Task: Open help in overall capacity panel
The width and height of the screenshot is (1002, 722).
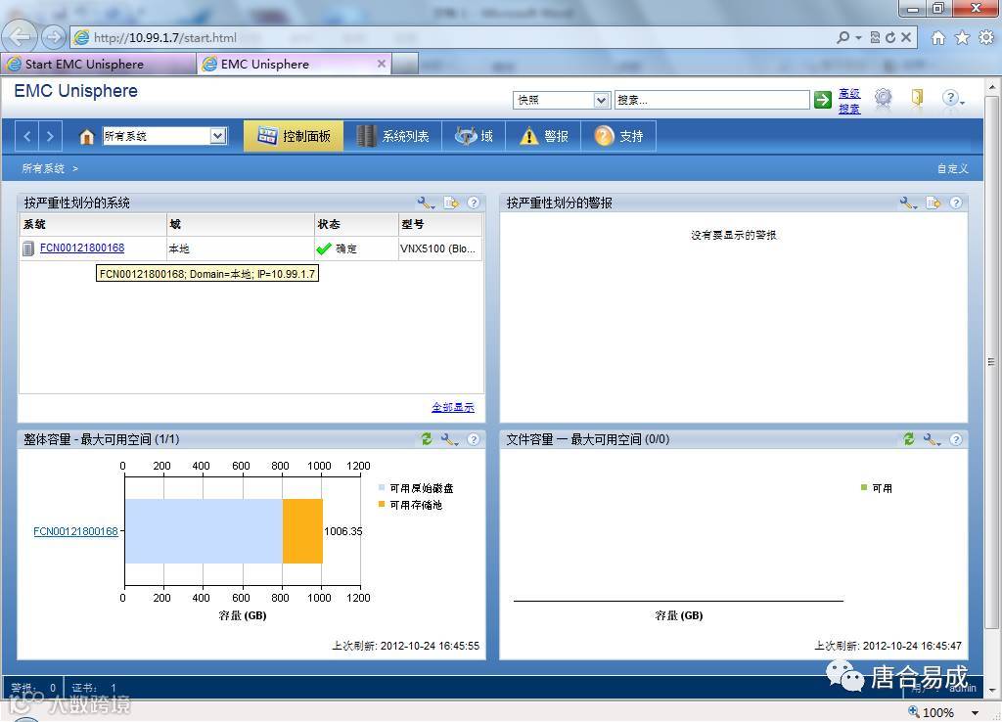Action: point(474,439)
